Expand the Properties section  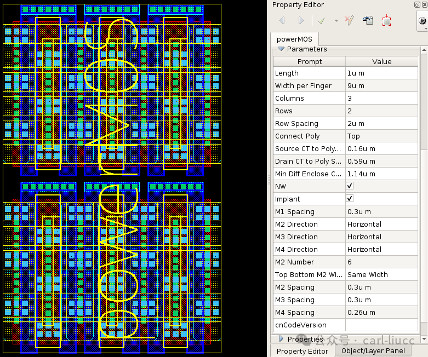click(281, 339)
